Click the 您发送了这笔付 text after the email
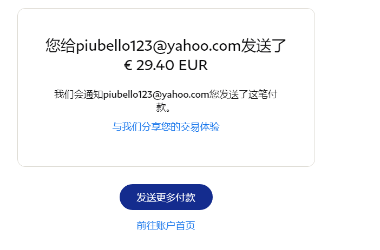The height and width of the screenshot is (250, 380). pos(243,94)
